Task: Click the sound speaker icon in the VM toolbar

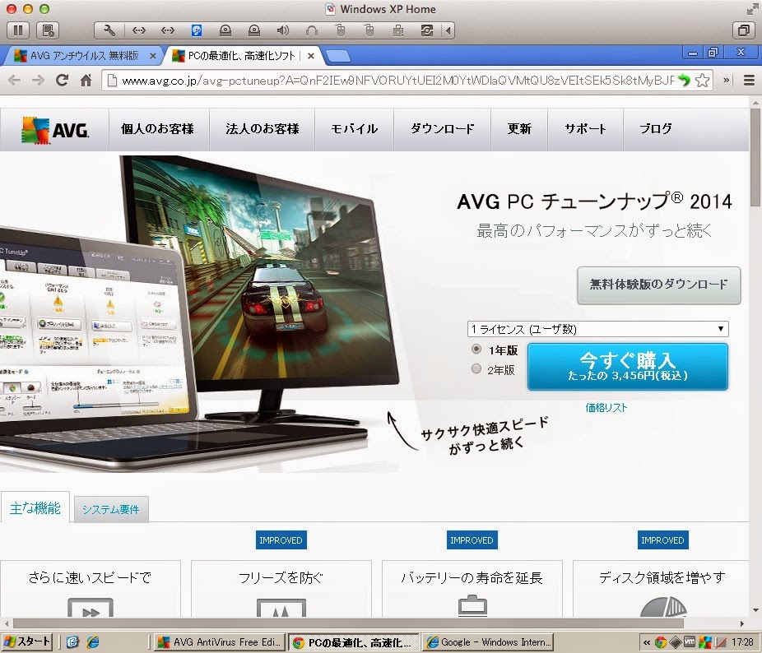Action: 283,30
